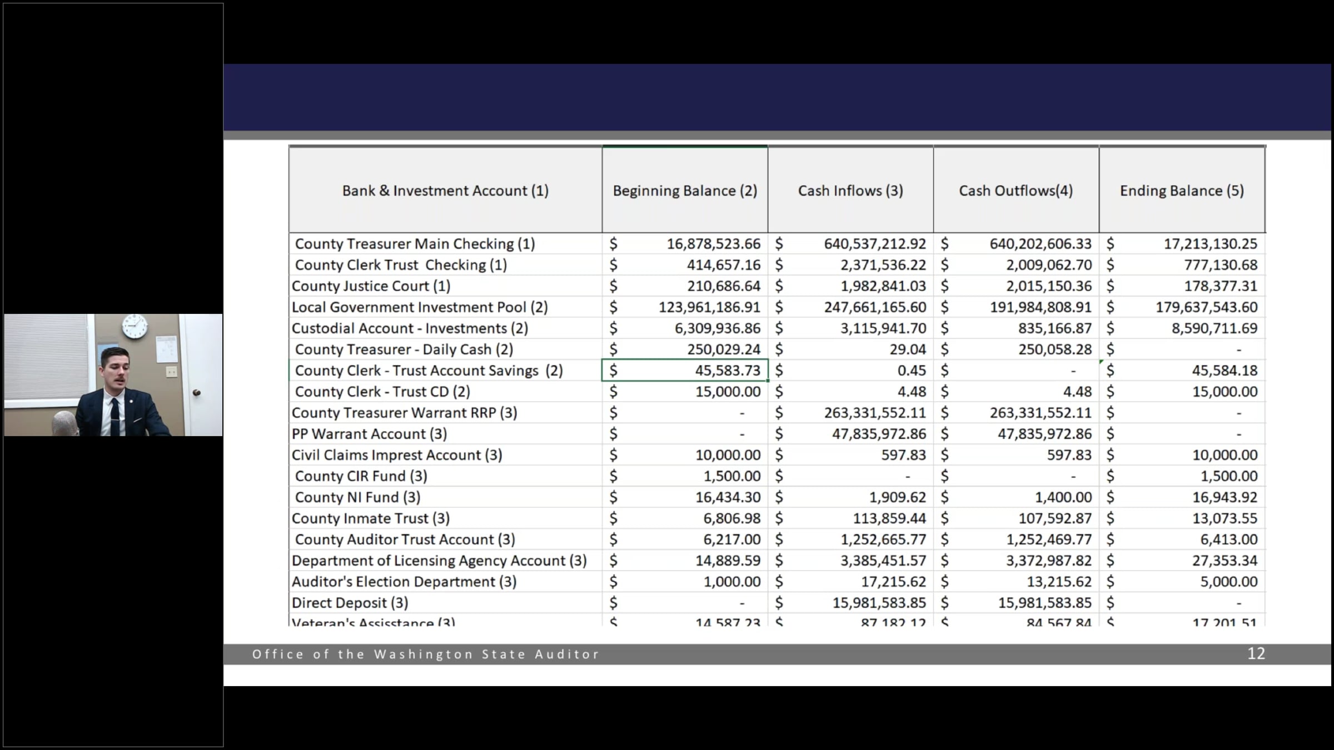
Task: Click the 263,331,552.11 cash outflows cell
Action: [1040, 413]
